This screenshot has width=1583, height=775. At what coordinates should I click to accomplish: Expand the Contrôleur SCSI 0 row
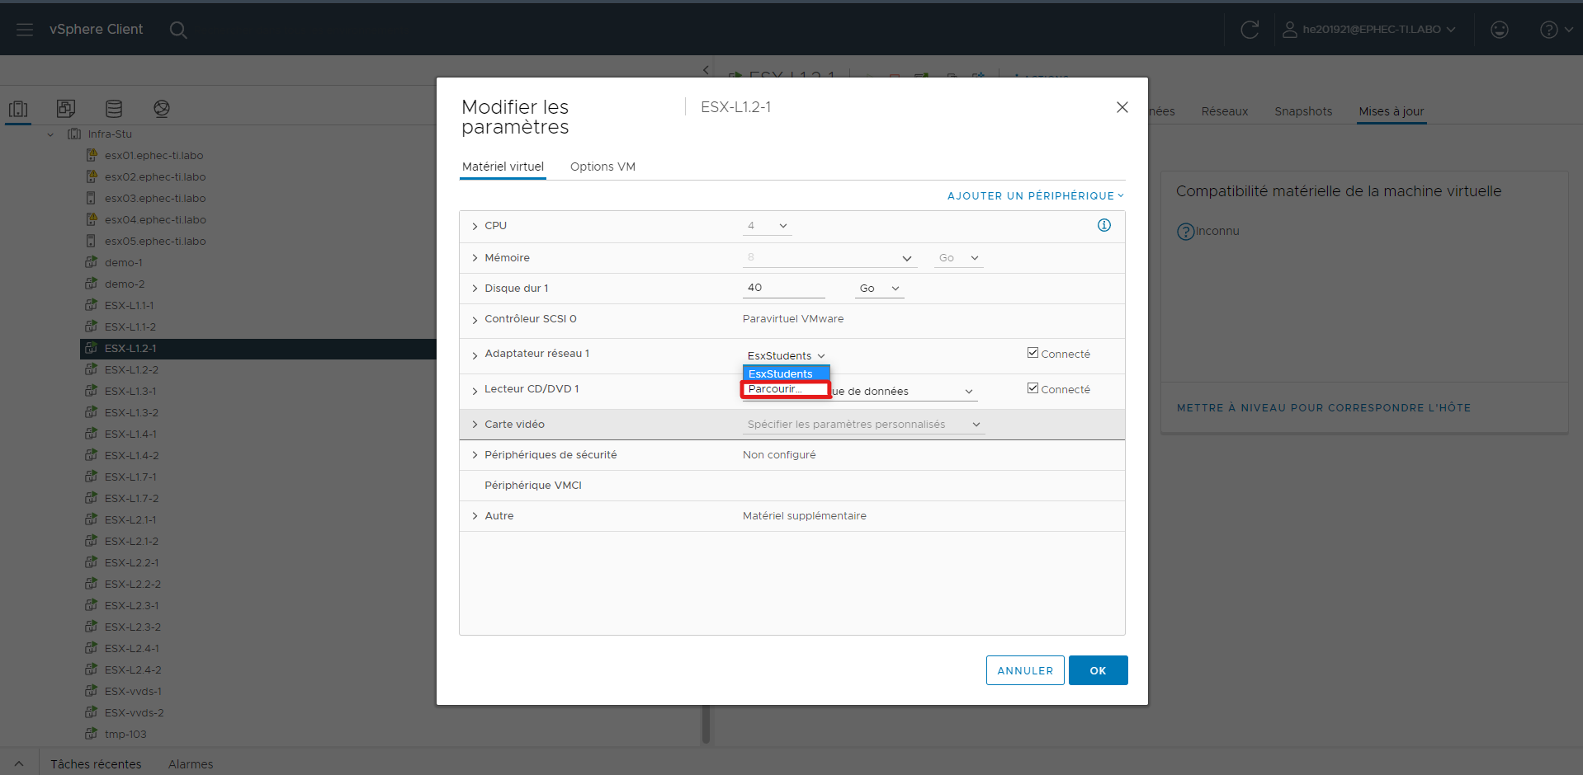coord(475,320)
